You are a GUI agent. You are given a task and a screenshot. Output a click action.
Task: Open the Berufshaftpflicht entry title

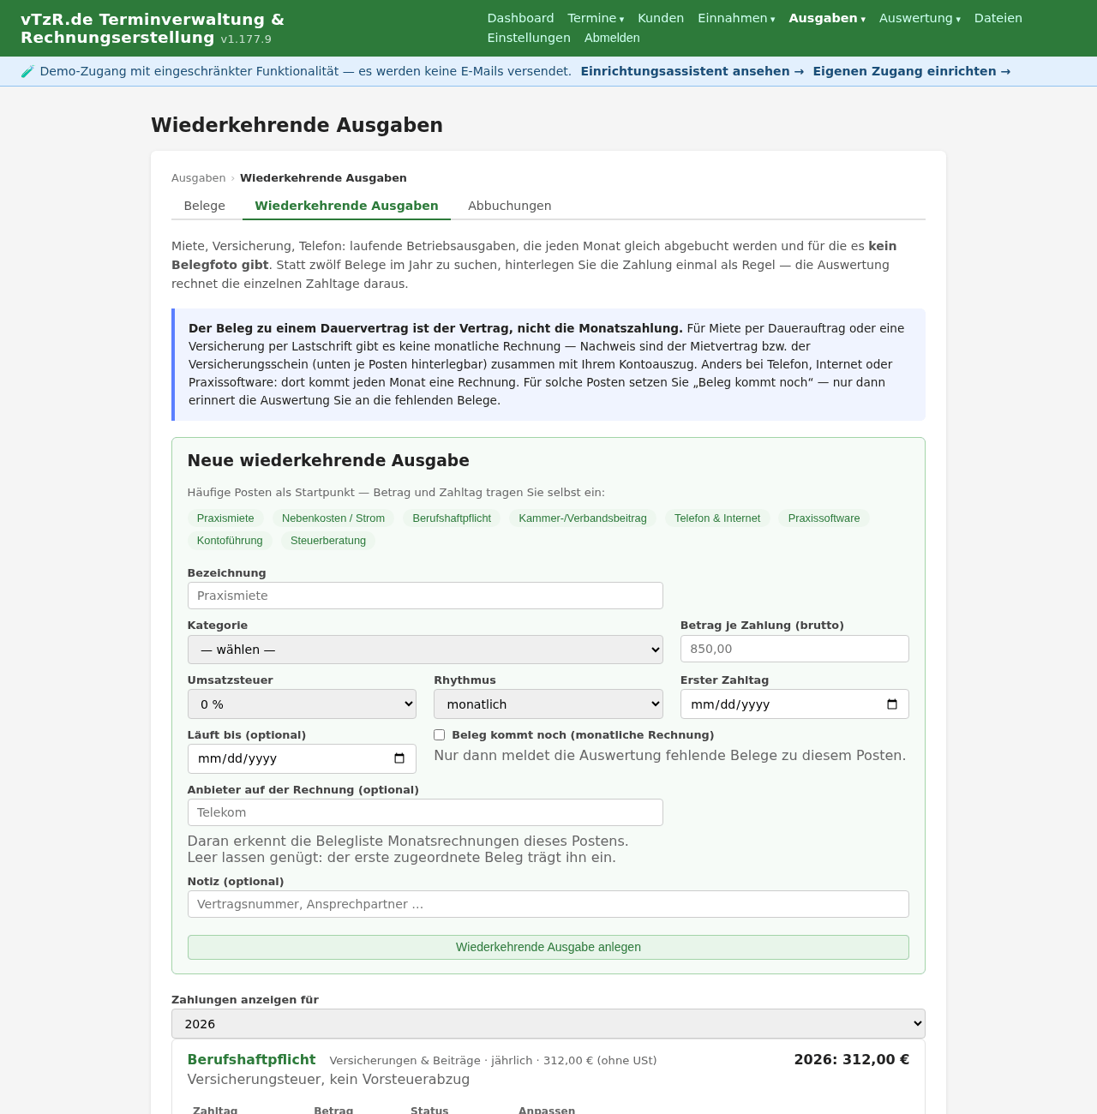[x=251, y=1060]
